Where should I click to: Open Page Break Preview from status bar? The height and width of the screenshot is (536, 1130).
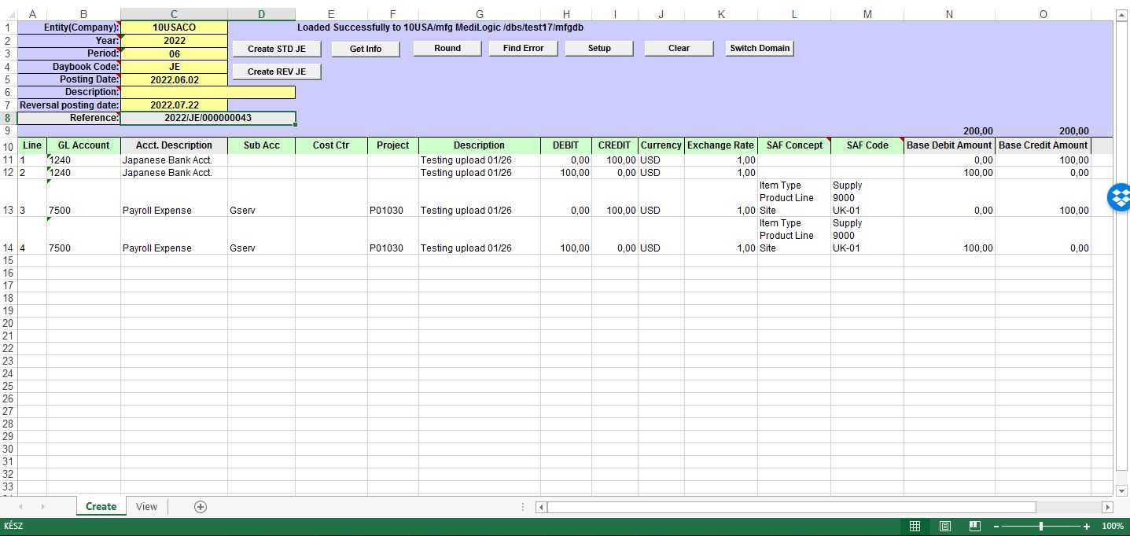click(x=974, y=527)
